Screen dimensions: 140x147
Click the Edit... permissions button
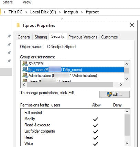click(115, 94)
